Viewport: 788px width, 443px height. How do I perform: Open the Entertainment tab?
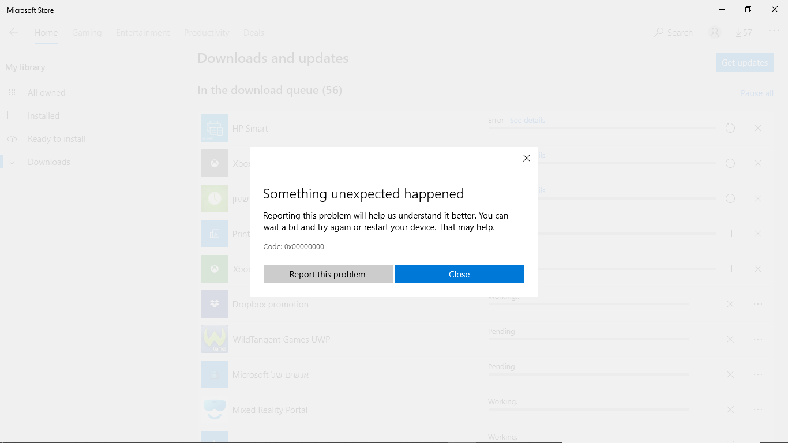[x=143, y=33]
